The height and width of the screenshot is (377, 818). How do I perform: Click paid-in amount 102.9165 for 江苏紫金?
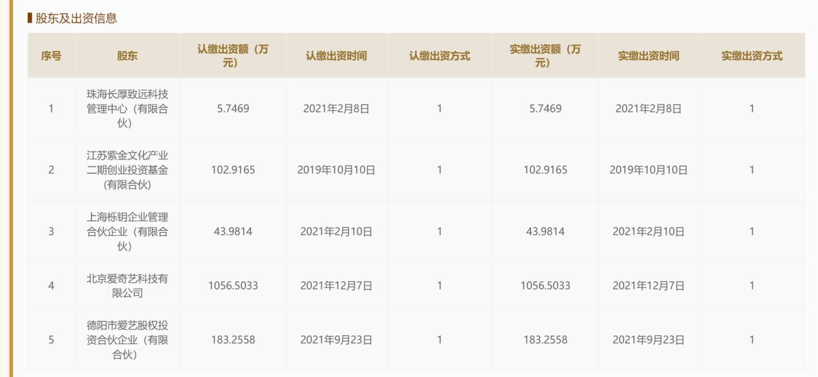545,170
